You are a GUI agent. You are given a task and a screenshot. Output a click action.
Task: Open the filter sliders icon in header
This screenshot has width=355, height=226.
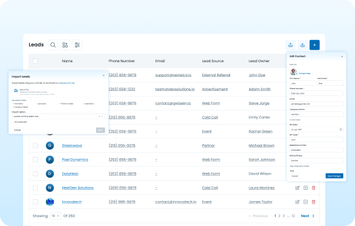(77, 45)
